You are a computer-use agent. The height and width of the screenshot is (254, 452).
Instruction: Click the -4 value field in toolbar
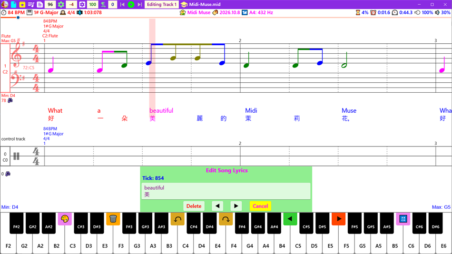pyautogui.click(x=71, y=4)
